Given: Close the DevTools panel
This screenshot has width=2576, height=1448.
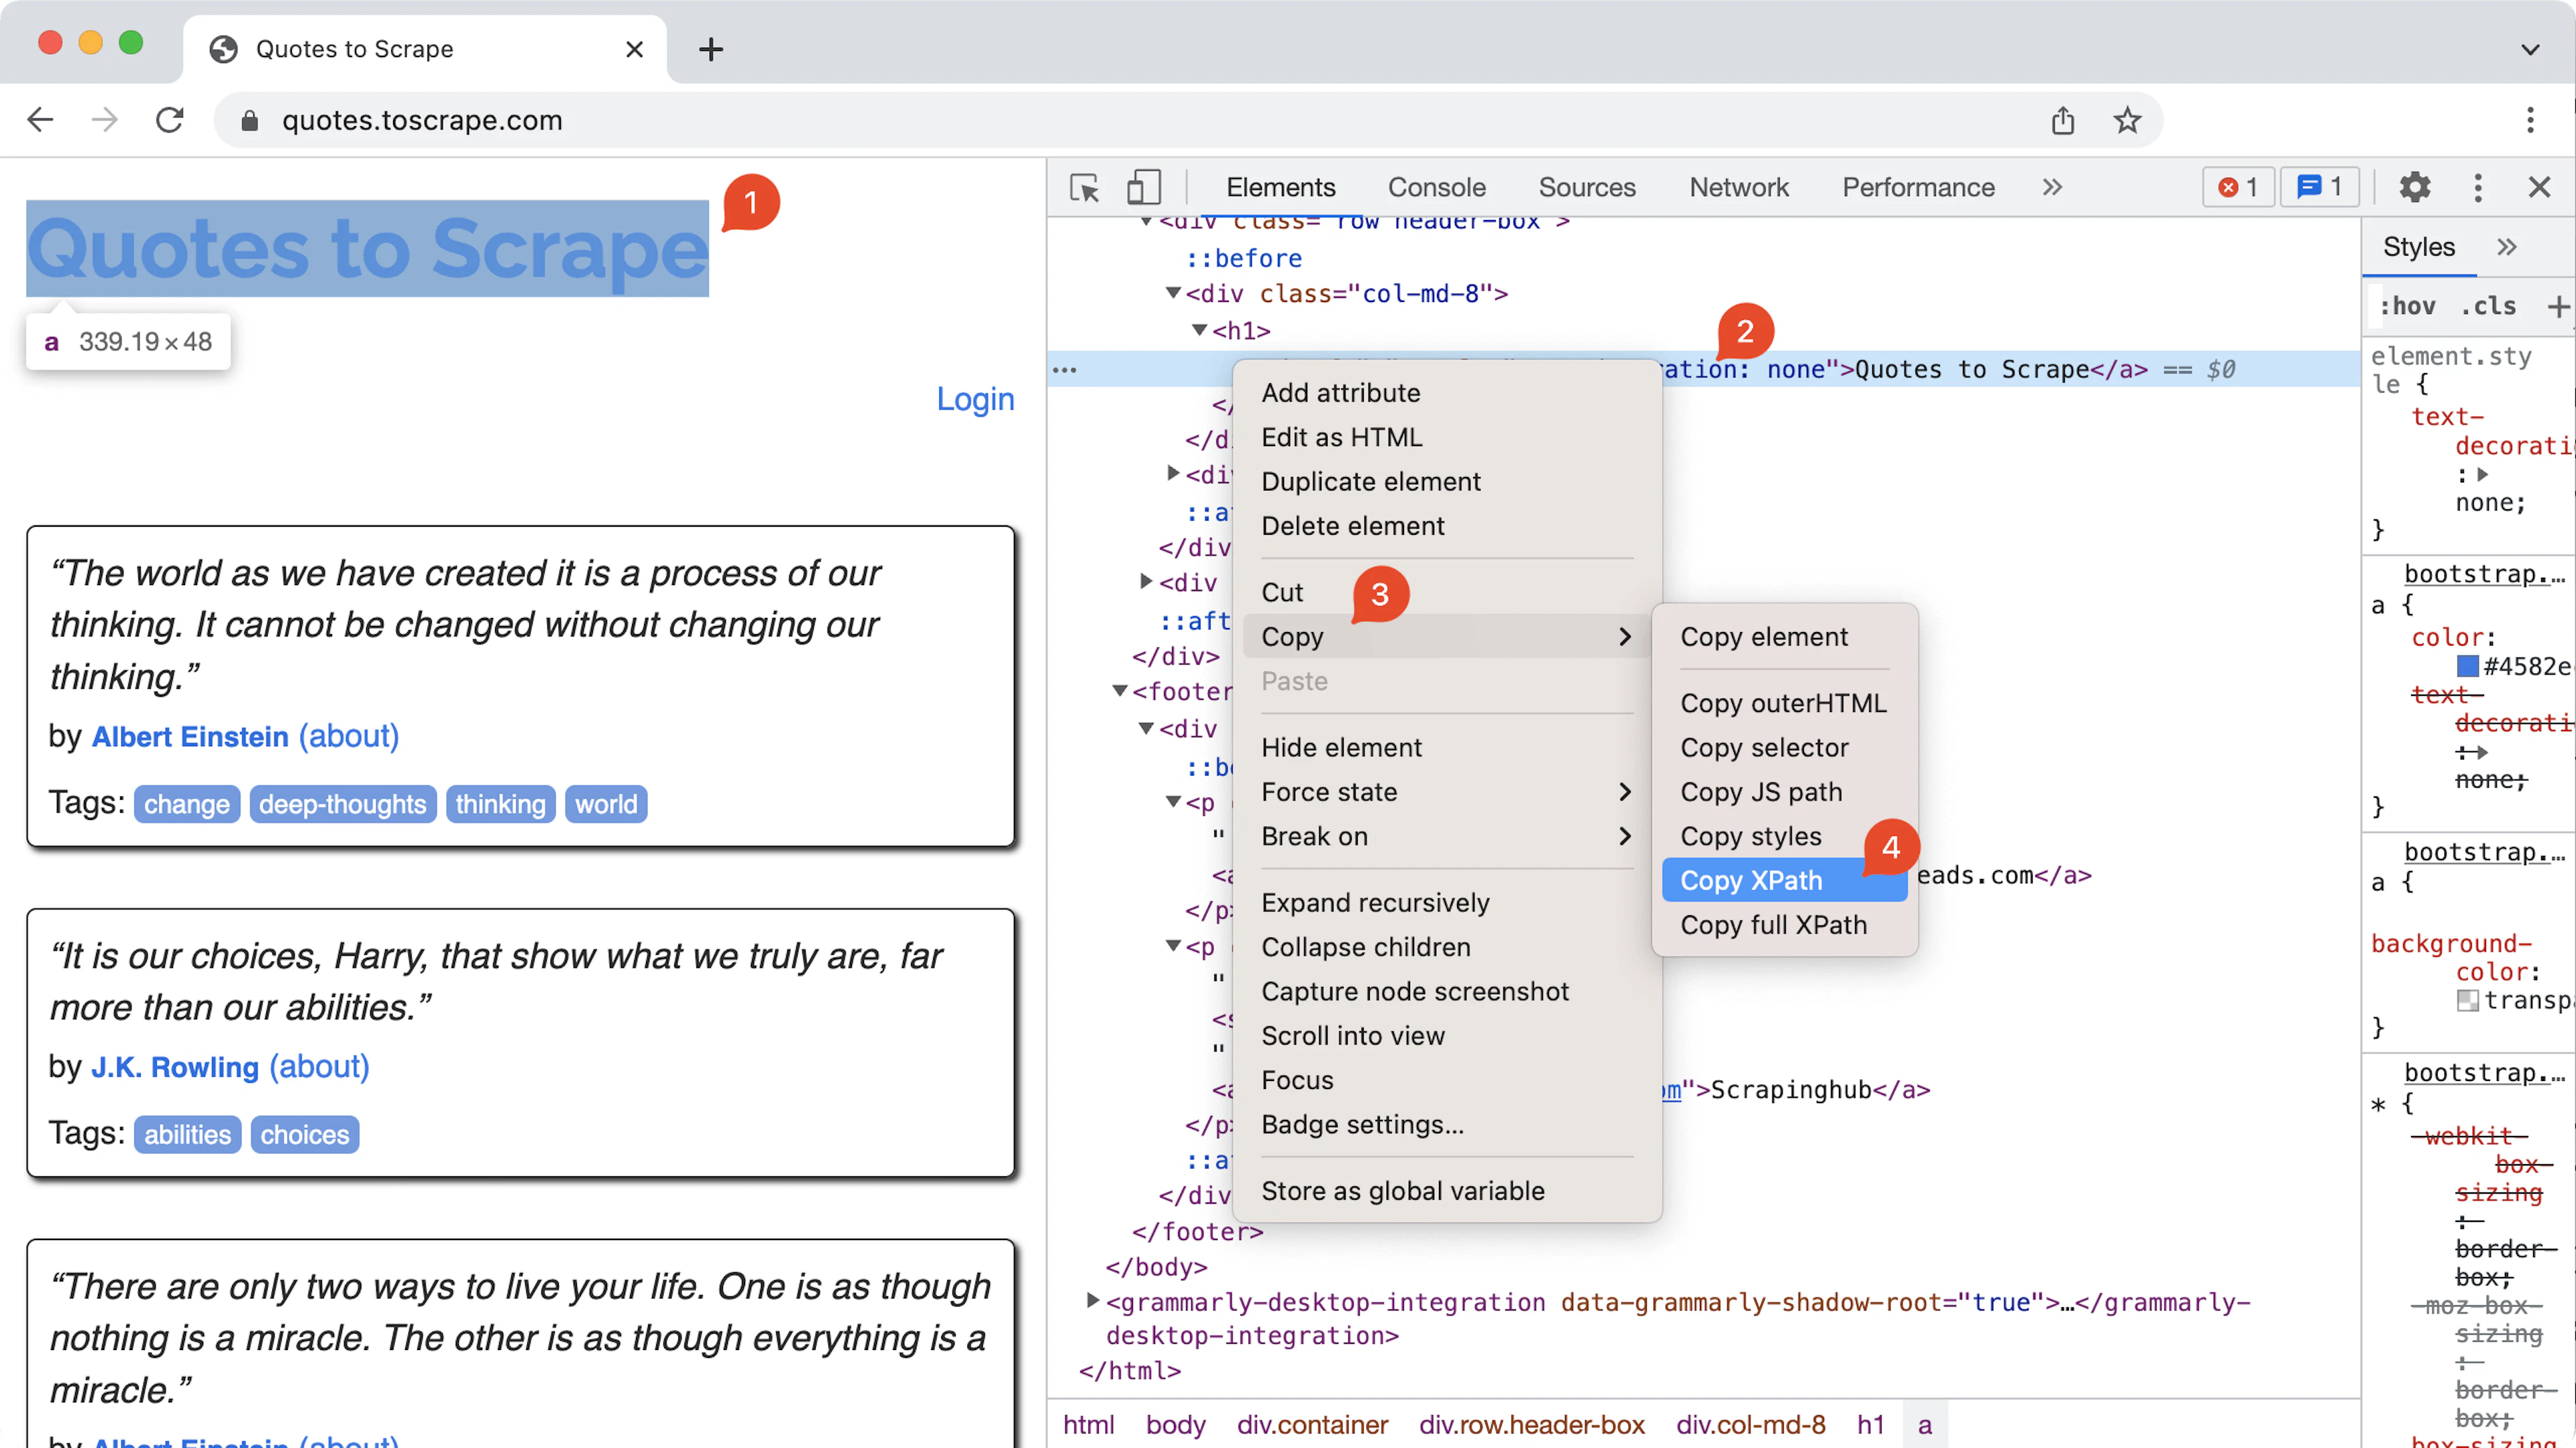Looking at the screenshot, I should coord(2539,187).
